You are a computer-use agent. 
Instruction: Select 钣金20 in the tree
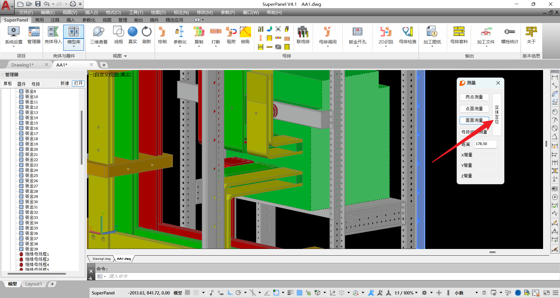click(32, 149)
